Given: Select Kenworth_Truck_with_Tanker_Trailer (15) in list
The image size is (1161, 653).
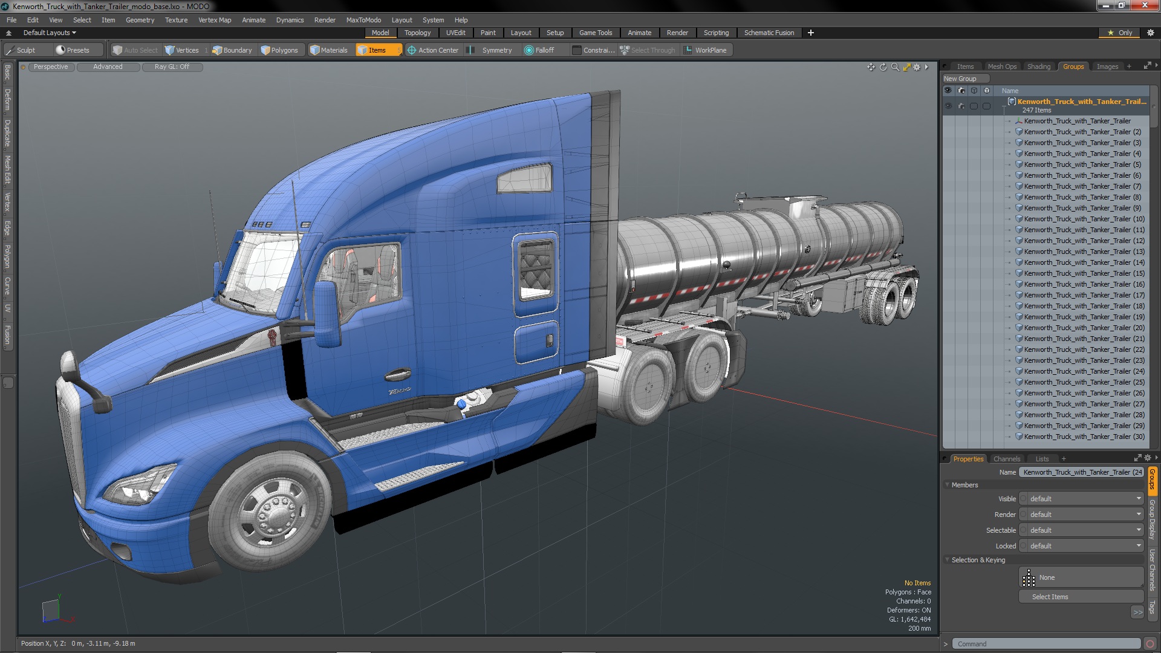Looking at the screenshot, I should (1084, 273).
